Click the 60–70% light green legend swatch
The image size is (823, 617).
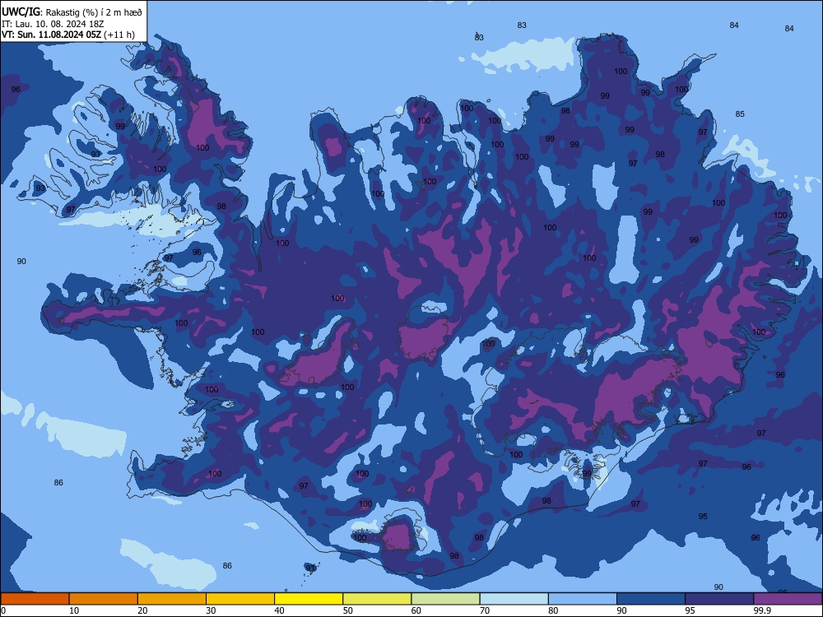445,599
